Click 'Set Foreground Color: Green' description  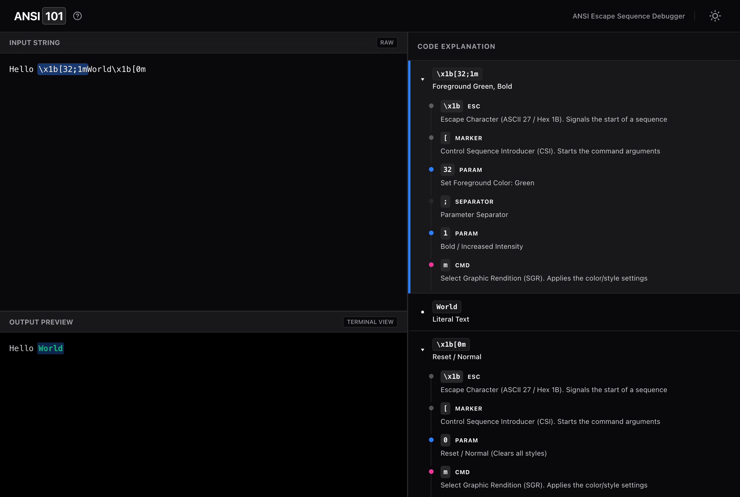coord(487,183)
